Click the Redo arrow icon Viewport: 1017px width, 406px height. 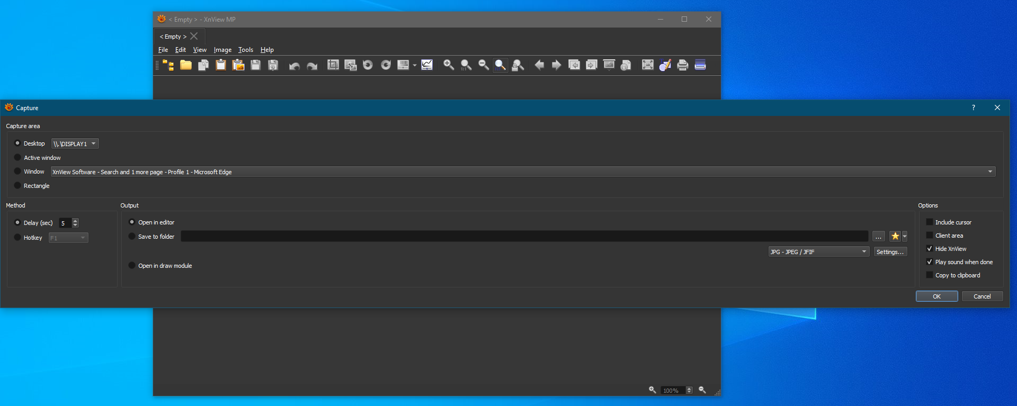312,65
